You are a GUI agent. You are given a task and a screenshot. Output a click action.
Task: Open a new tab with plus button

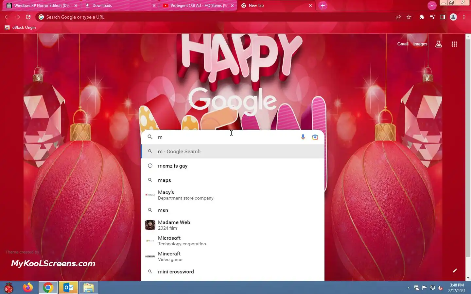click(x=323, y=6)
